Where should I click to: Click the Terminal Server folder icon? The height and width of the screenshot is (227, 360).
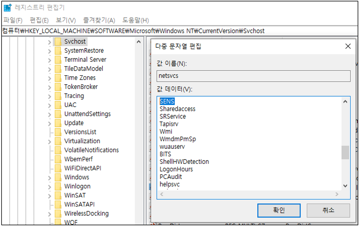(x=57, y=60)
